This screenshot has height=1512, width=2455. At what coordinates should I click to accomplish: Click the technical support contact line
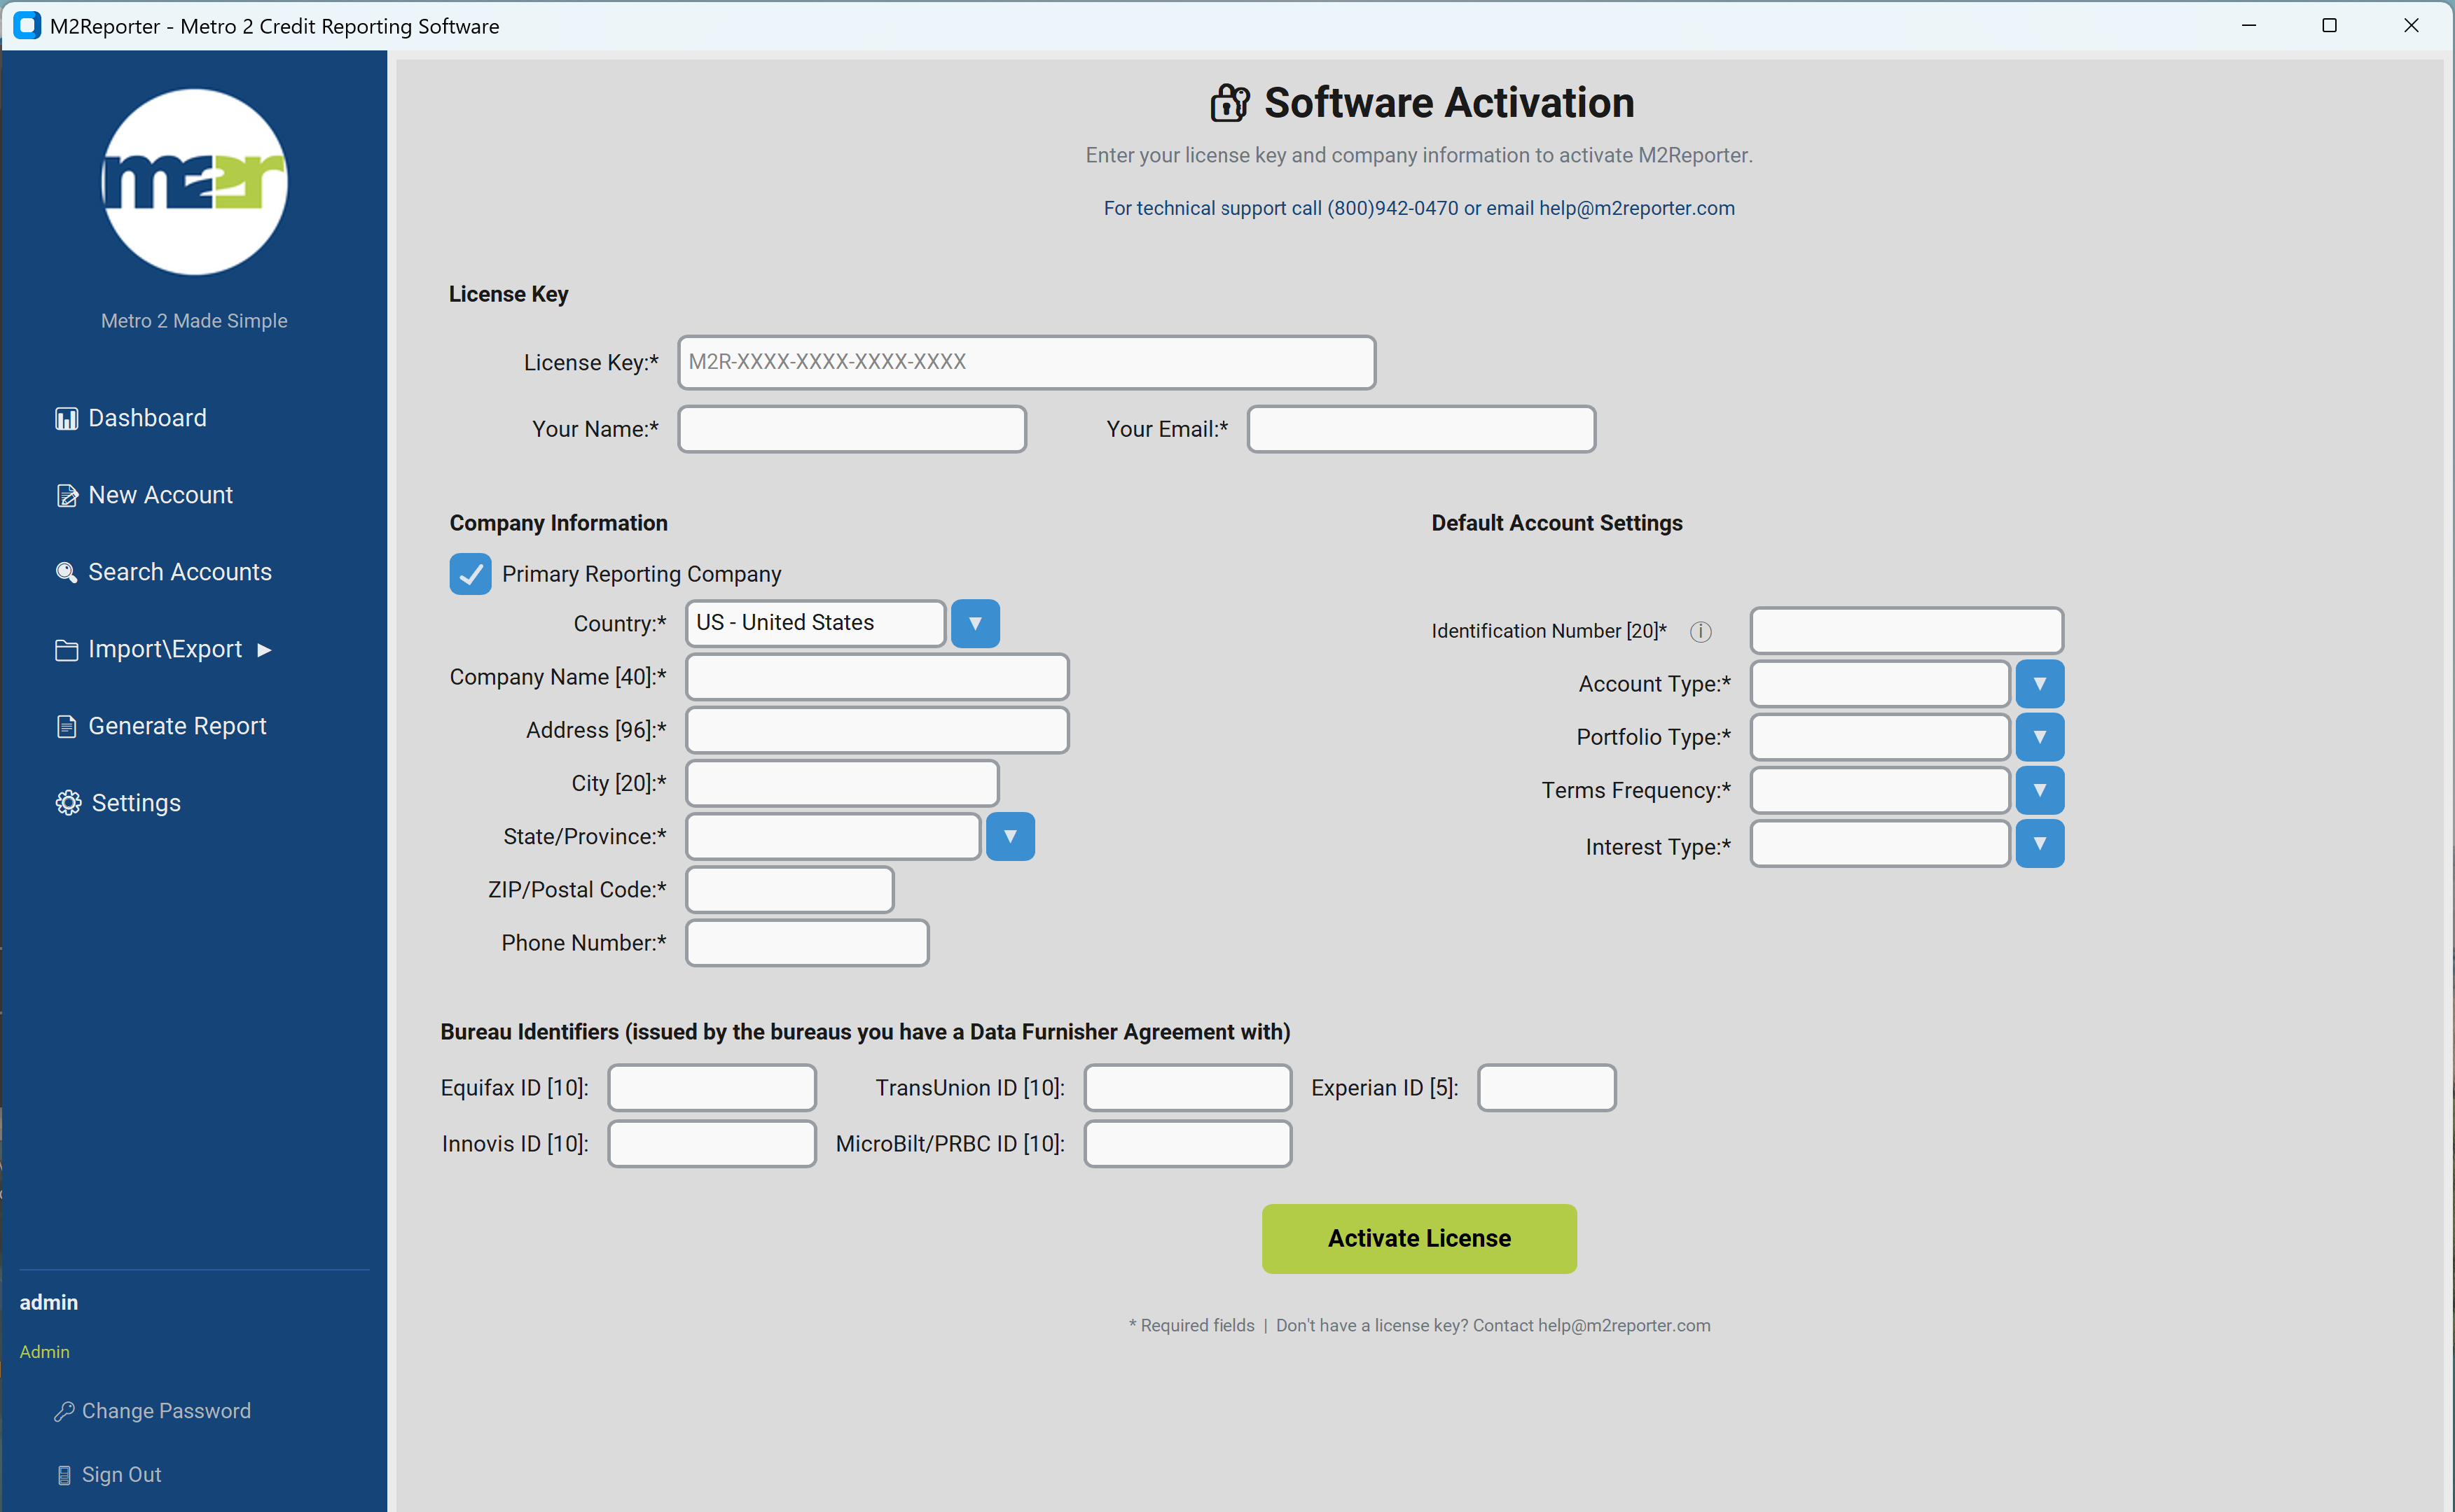tap(1418, 208)
